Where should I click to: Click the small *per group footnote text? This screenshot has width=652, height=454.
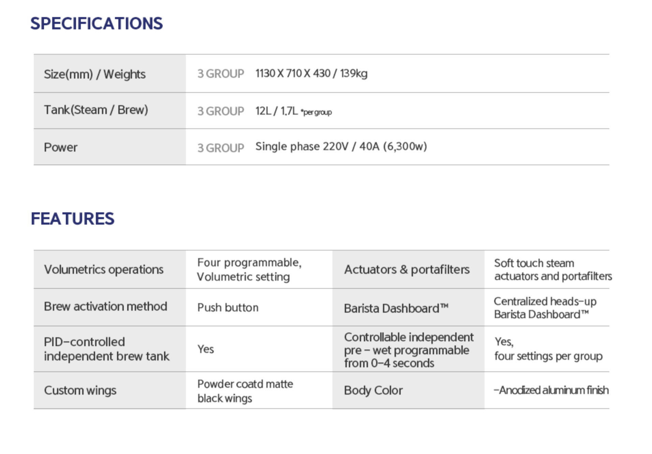pyautogui.click(x=316, y=112)
